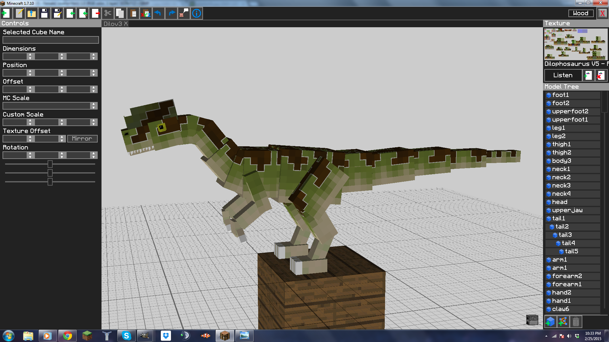The width and height of the screenshot is (609, 342).
Task: Paste using the clipboard icon
Action: click(x=133, y=13)
